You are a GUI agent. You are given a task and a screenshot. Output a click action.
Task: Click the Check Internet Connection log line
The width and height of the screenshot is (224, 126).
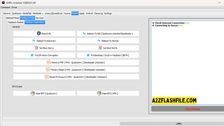point(171,23)
